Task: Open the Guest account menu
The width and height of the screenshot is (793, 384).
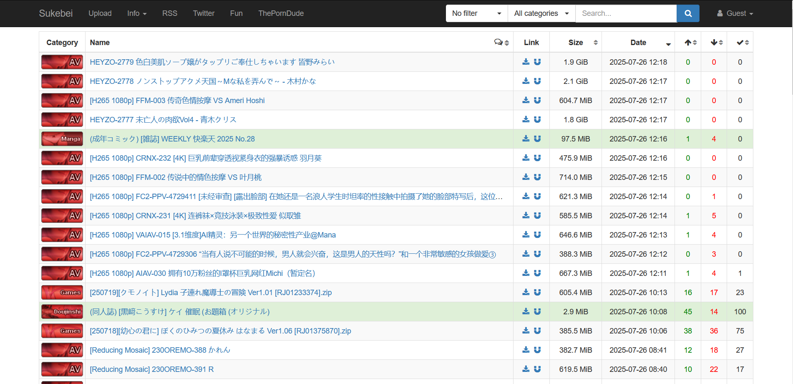Action: (x=735, y=13)
